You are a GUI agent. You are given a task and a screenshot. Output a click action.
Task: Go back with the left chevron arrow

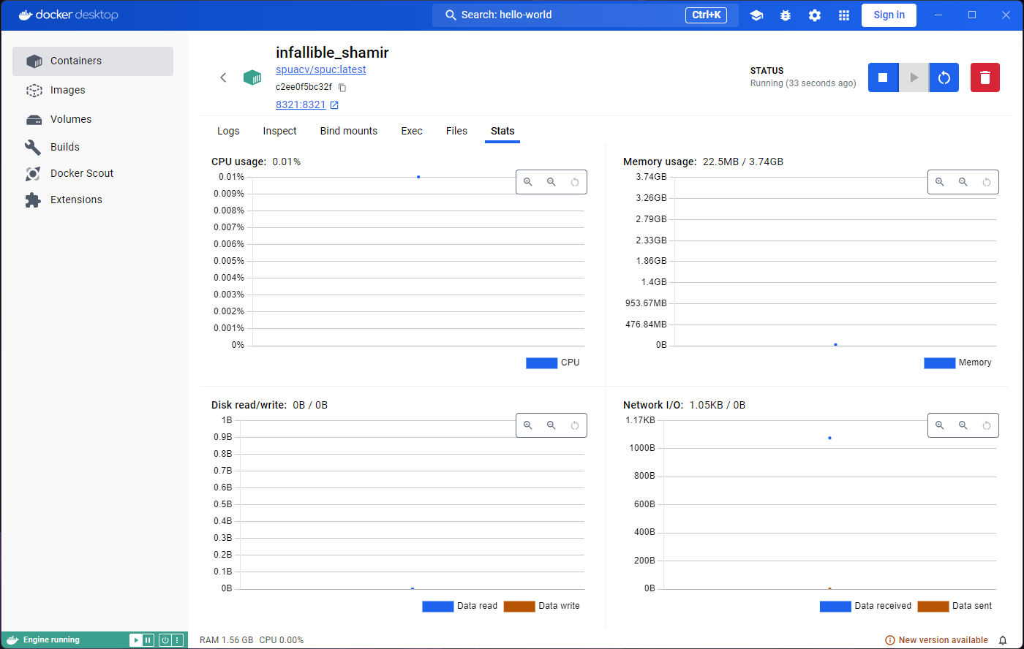[224, 77]
